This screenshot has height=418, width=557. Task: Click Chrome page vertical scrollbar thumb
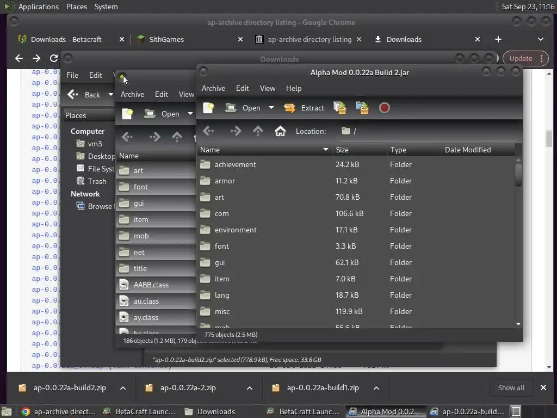(549, 138)
